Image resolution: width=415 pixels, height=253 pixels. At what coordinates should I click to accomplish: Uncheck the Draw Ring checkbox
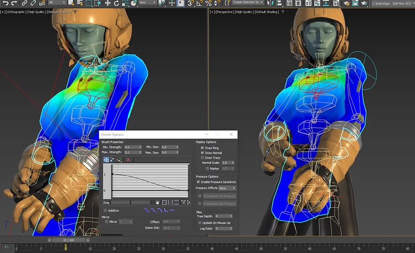pos(202,148)
